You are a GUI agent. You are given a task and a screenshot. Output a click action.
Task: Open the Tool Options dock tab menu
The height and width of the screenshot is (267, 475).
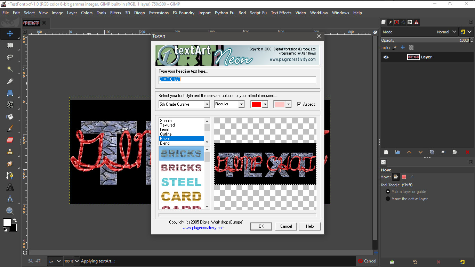tap(471, 162)
